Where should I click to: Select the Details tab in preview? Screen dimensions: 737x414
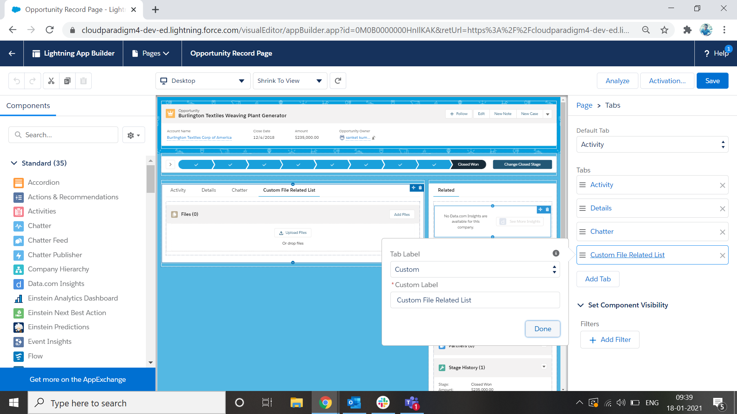coord(208,190)
